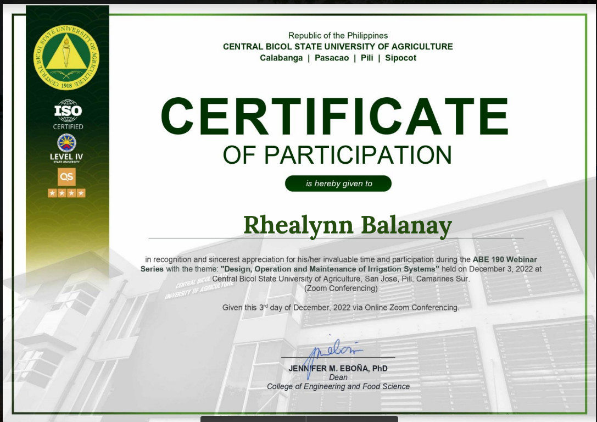This screenshot has width=597, height=422.
Task: Click the word "Pasacao" in the campus list
Action: pyautogui.click(x=332, y=58)
